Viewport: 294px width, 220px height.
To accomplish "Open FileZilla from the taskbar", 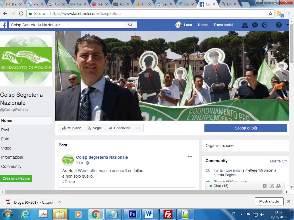I will click(x=168, y=214).
